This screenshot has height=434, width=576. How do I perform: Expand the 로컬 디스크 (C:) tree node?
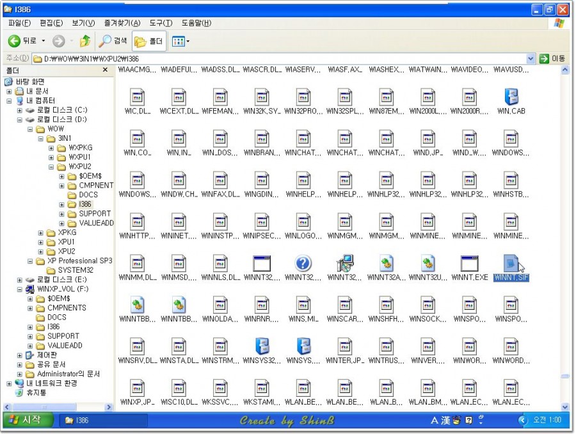[19, 110]
